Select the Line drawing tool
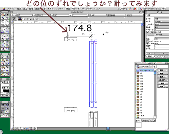Image resolution: width=169 pixels, height=134 pixels. 7,21
